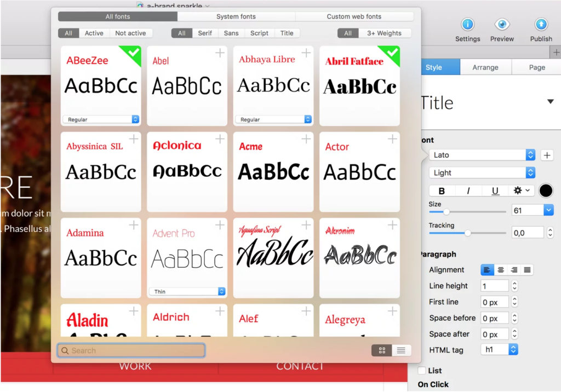Select justify text alignment icon
The height and width of the screenshot is (392, 561).
pos(526,270)
